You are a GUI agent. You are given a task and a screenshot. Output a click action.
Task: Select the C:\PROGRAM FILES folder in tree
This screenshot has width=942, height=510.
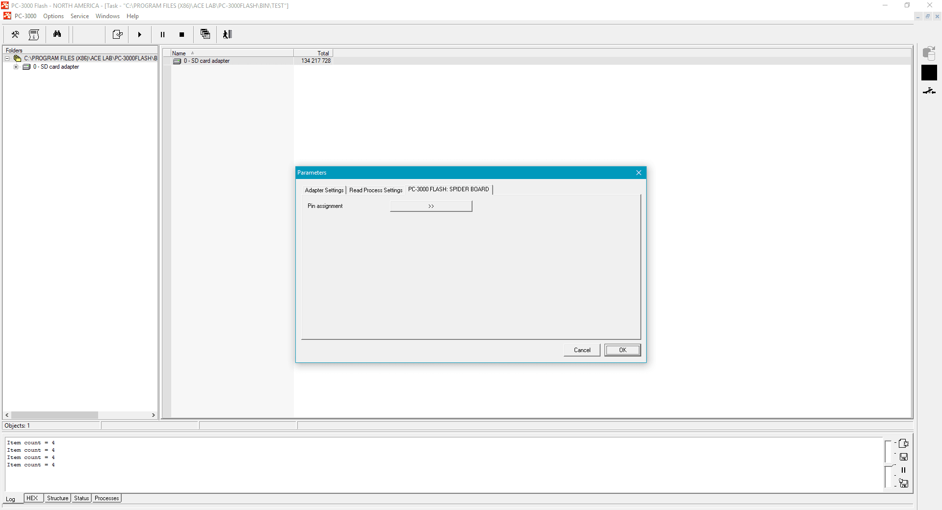click(91, 58)
